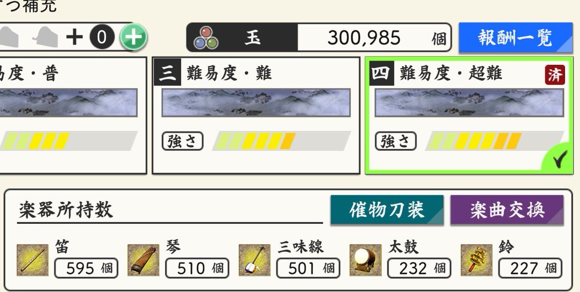
Task: Open the 催物刀装 button
Action: [x=387, y=210]
